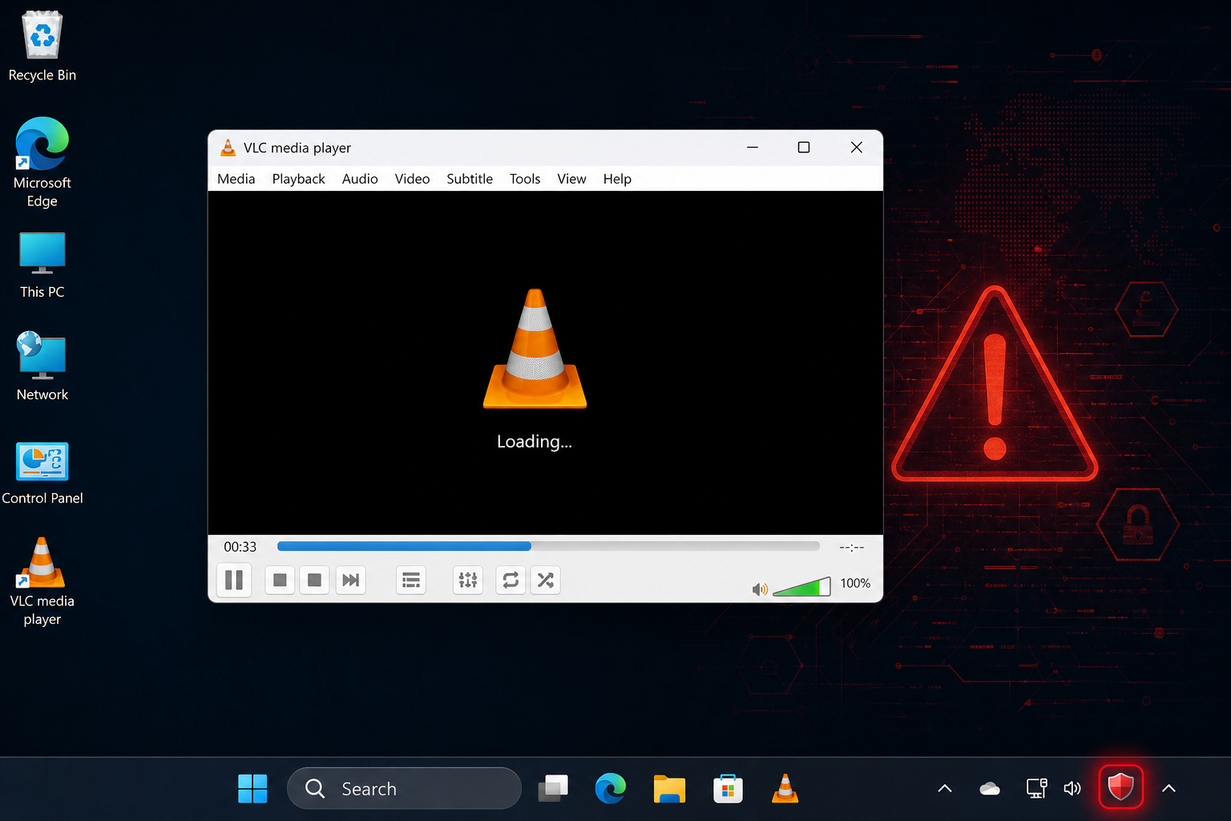
Task: Expand chevron right of the security shield
Action: point(1168,789)
